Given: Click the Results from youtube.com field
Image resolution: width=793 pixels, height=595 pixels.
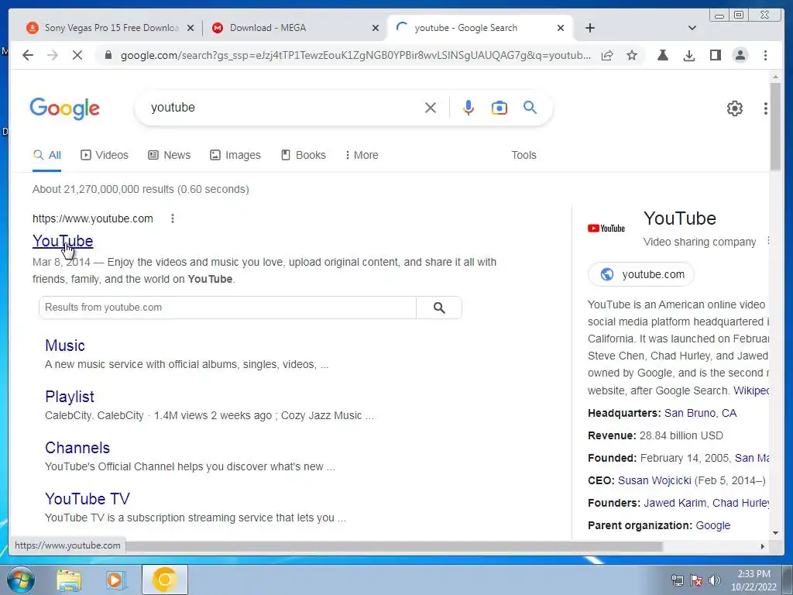Looking at the screenshot, I should [228, 308].
